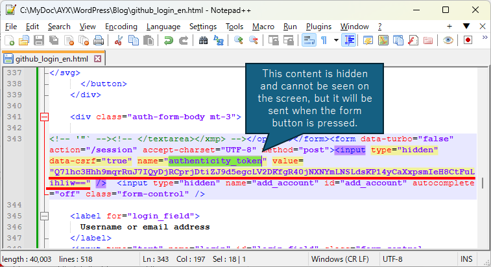Toggle the Word wrap toolbar button

309,40
